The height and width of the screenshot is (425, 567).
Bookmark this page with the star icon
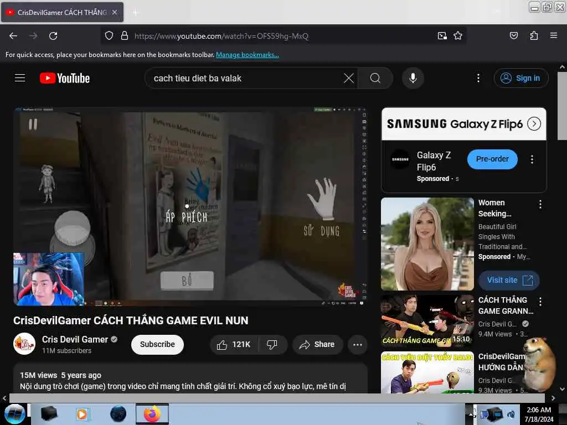(x=458, y=36)
